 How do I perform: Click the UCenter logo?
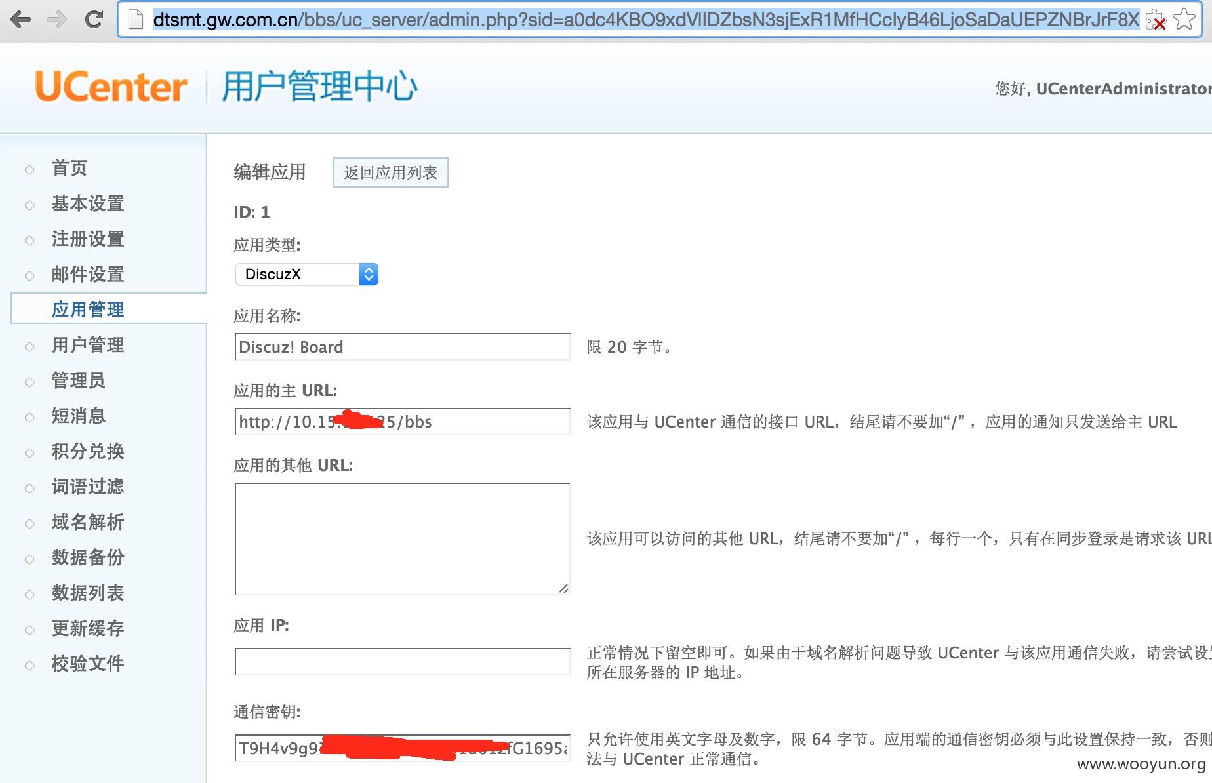[111, 87]
